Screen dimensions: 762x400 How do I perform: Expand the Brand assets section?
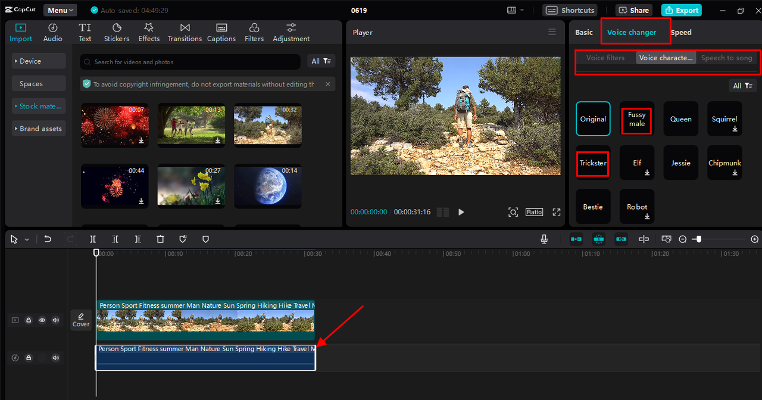[39, 129]
